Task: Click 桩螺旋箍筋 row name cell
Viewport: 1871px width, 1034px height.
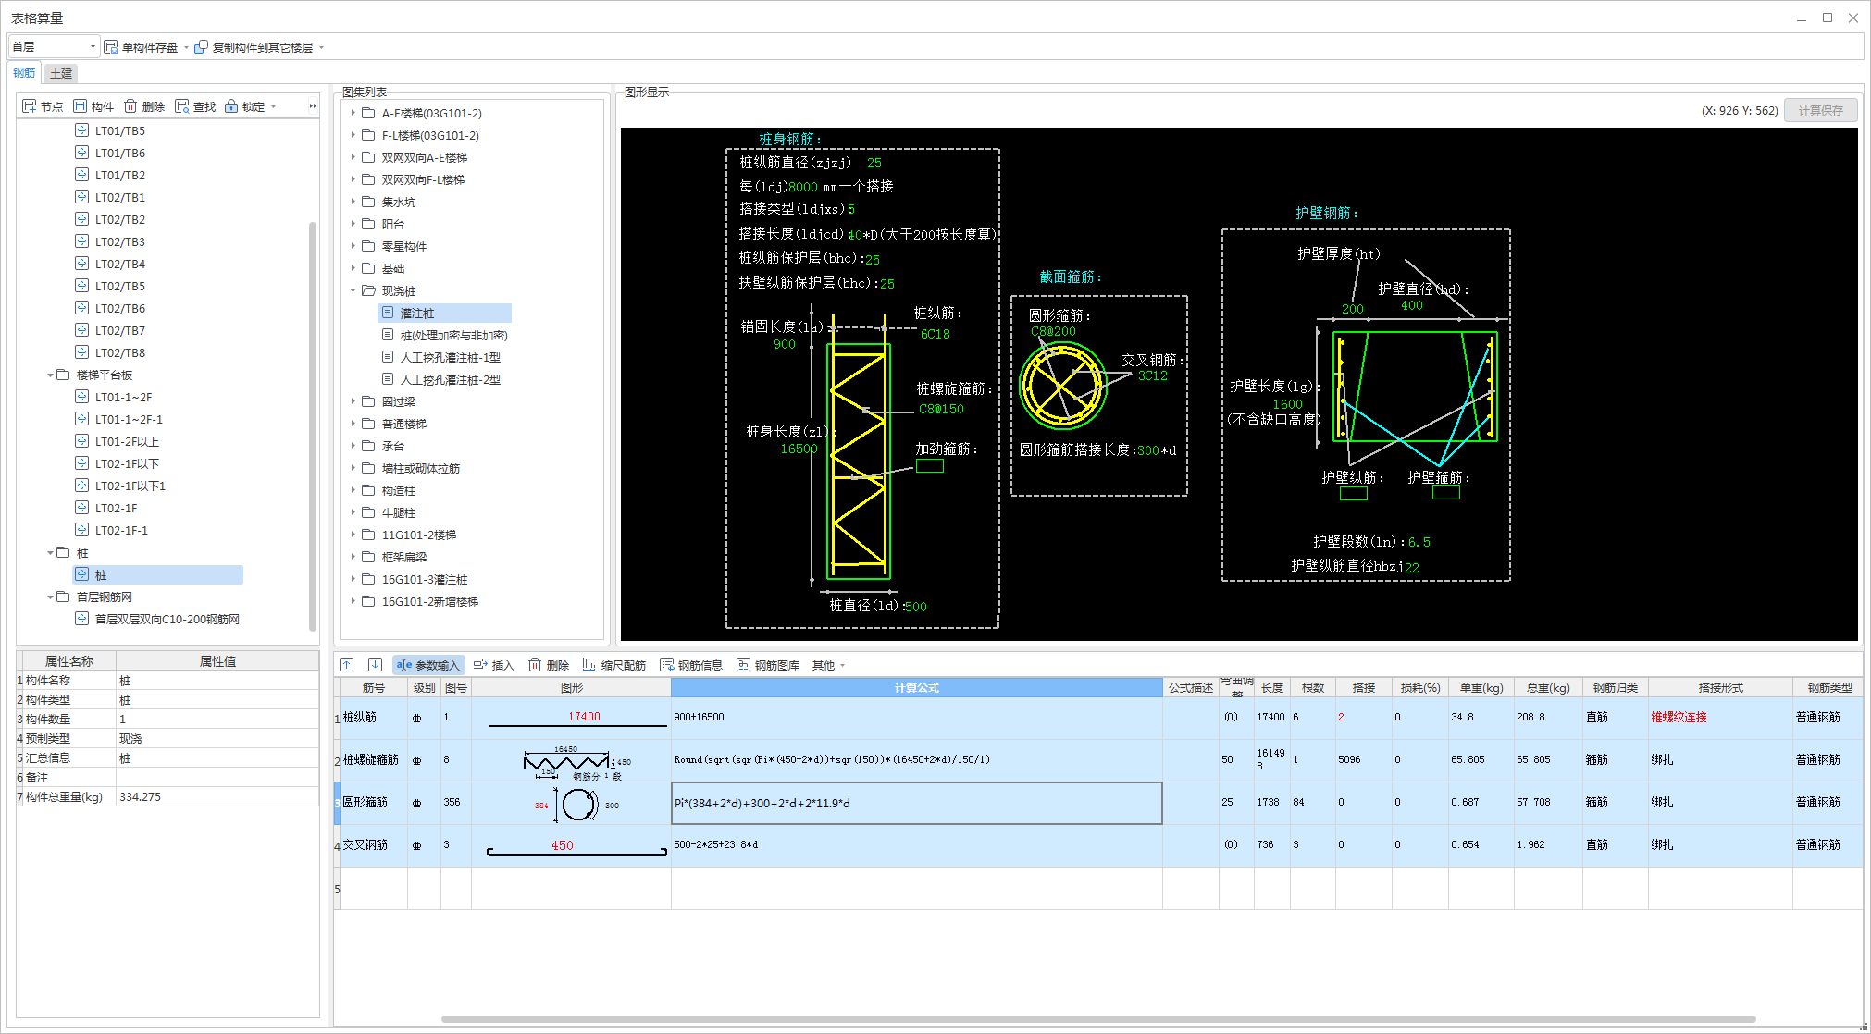Action: click(373, 759)
